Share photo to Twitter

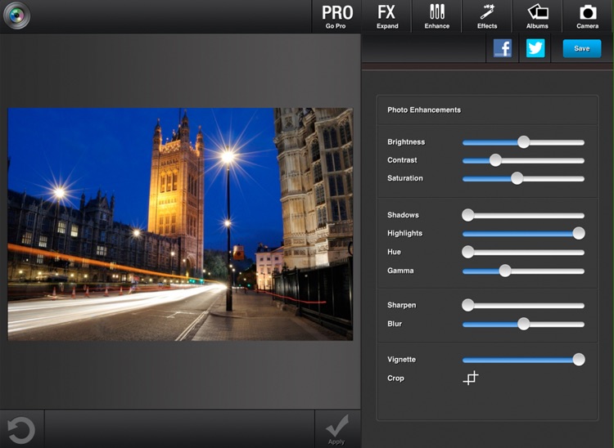tap(535, 48)
